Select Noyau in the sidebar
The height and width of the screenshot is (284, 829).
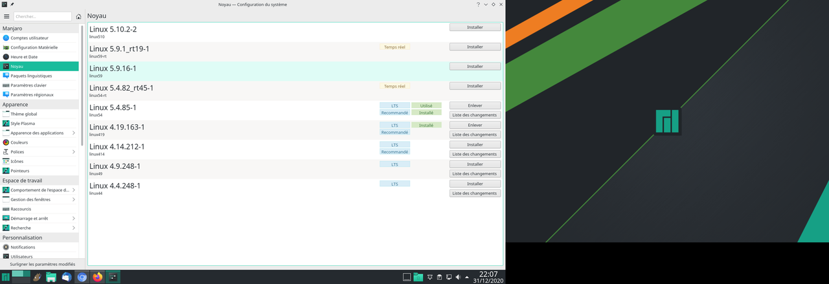[40, 66]
